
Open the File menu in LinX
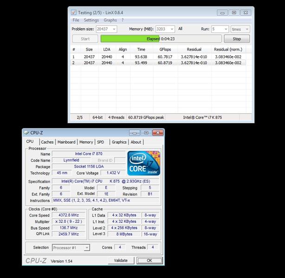[x=76, y=20]
